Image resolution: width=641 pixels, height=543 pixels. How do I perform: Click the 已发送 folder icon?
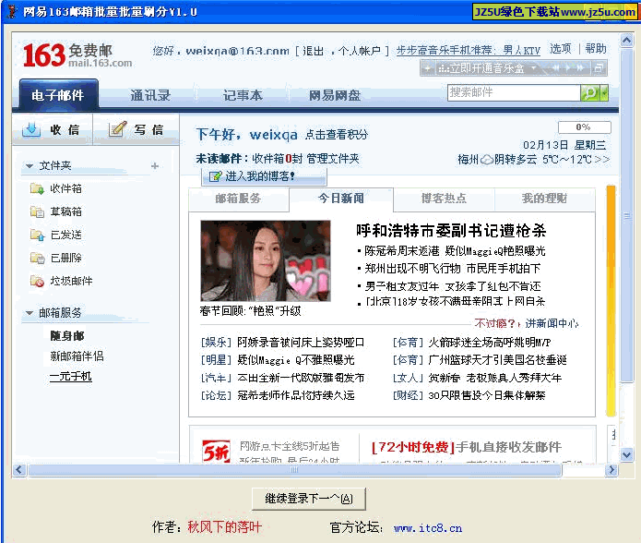[37, 235]
